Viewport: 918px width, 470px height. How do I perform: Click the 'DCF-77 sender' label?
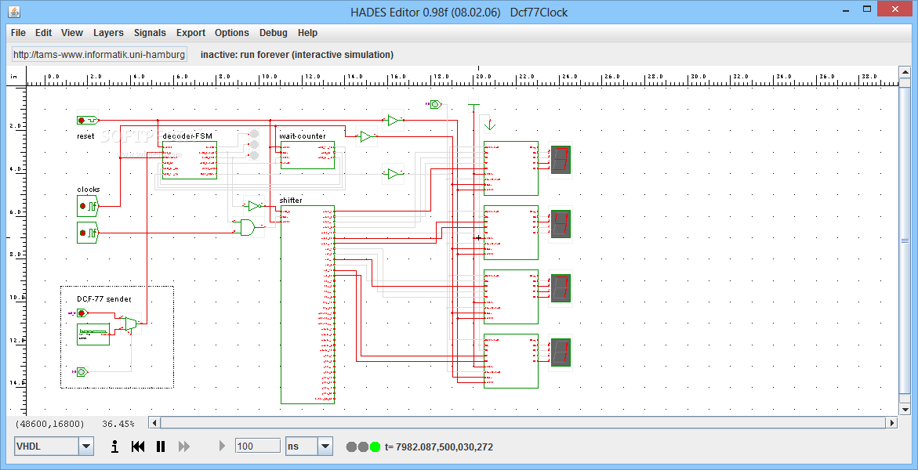(104, 299)
